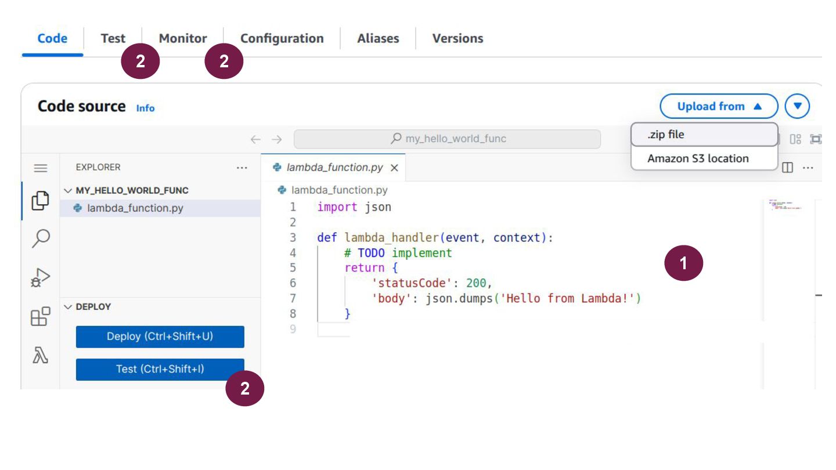The height and width of the screenshot is (470, 836).
Task: Click the split editor icon
Action: (787, 168)
